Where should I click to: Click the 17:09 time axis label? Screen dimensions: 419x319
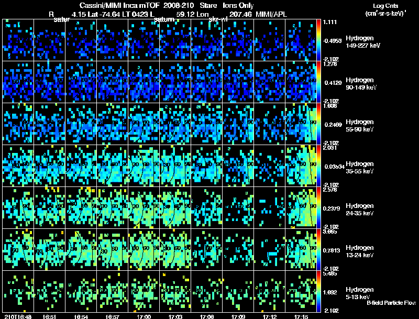tap(238, 317)
